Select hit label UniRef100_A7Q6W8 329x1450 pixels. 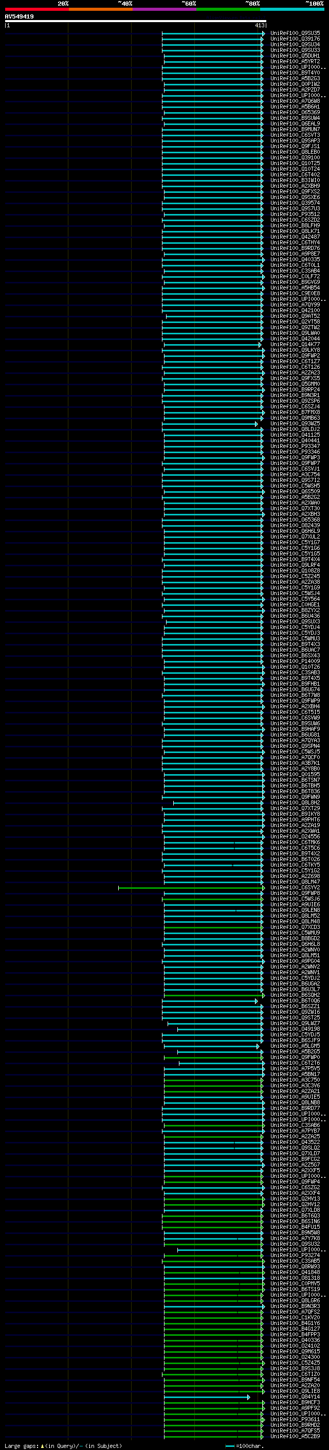[295, 101]
